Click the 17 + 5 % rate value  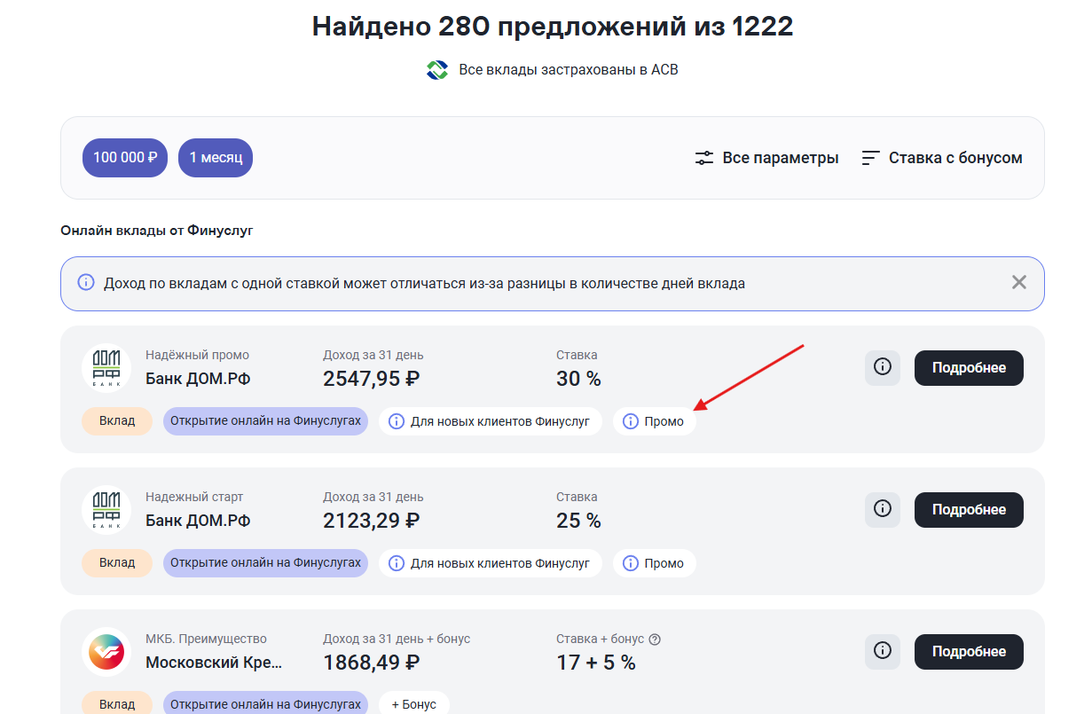[x=596, y=663]
